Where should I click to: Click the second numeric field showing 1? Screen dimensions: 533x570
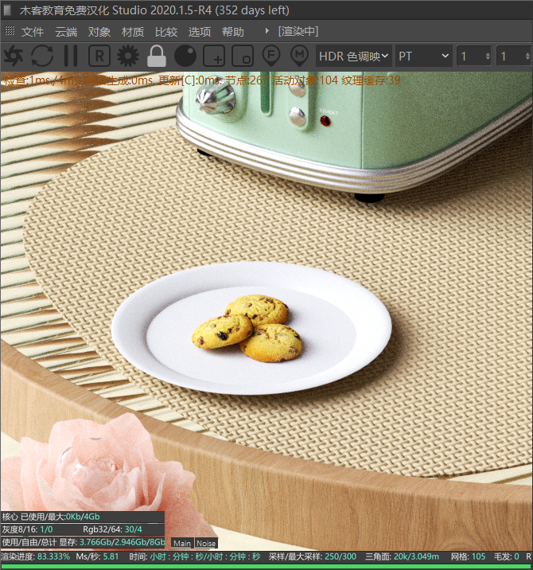(x=514, y=57)
